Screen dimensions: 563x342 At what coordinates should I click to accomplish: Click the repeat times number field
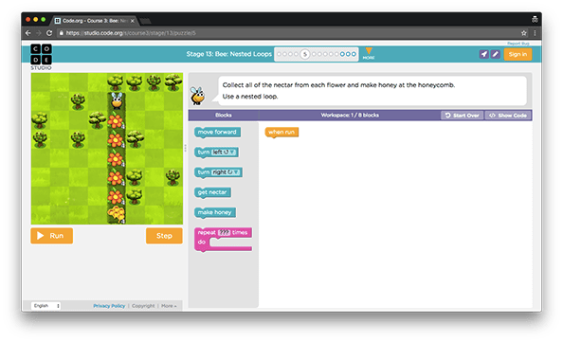coord(225,232)
